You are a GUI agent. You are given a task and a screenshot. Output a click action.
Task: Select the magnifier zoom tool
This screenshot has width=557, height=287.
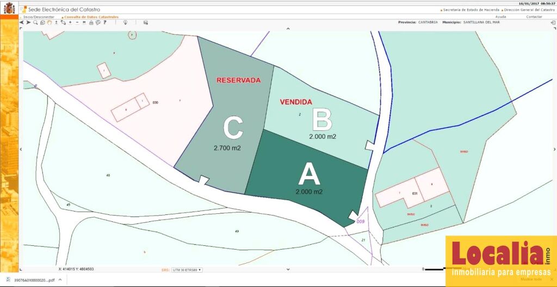tap(35, 23)
